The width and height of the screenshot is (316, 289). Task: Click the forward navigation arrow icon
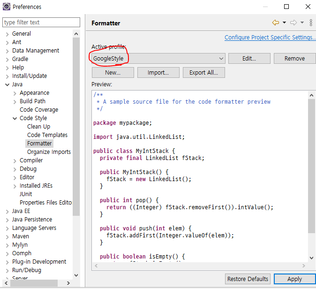click(x=293, y=23)
